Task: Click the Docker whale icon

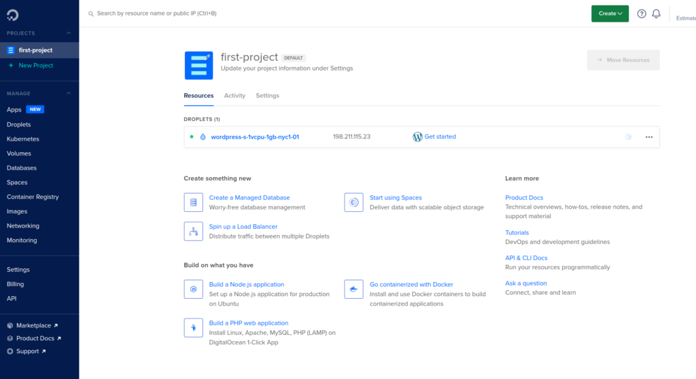Action: [353, 289]
